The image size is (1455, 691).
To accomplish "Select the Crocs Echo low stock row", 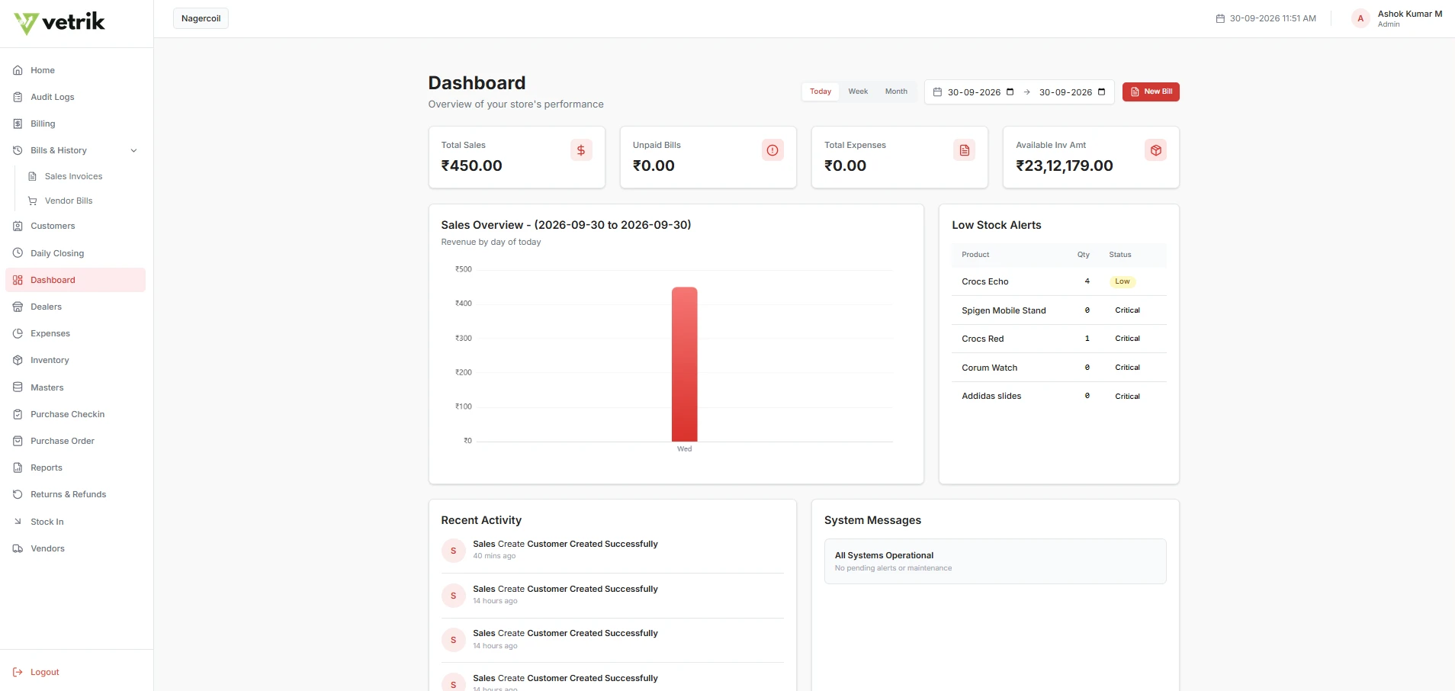I will (x=1059, y=281).
